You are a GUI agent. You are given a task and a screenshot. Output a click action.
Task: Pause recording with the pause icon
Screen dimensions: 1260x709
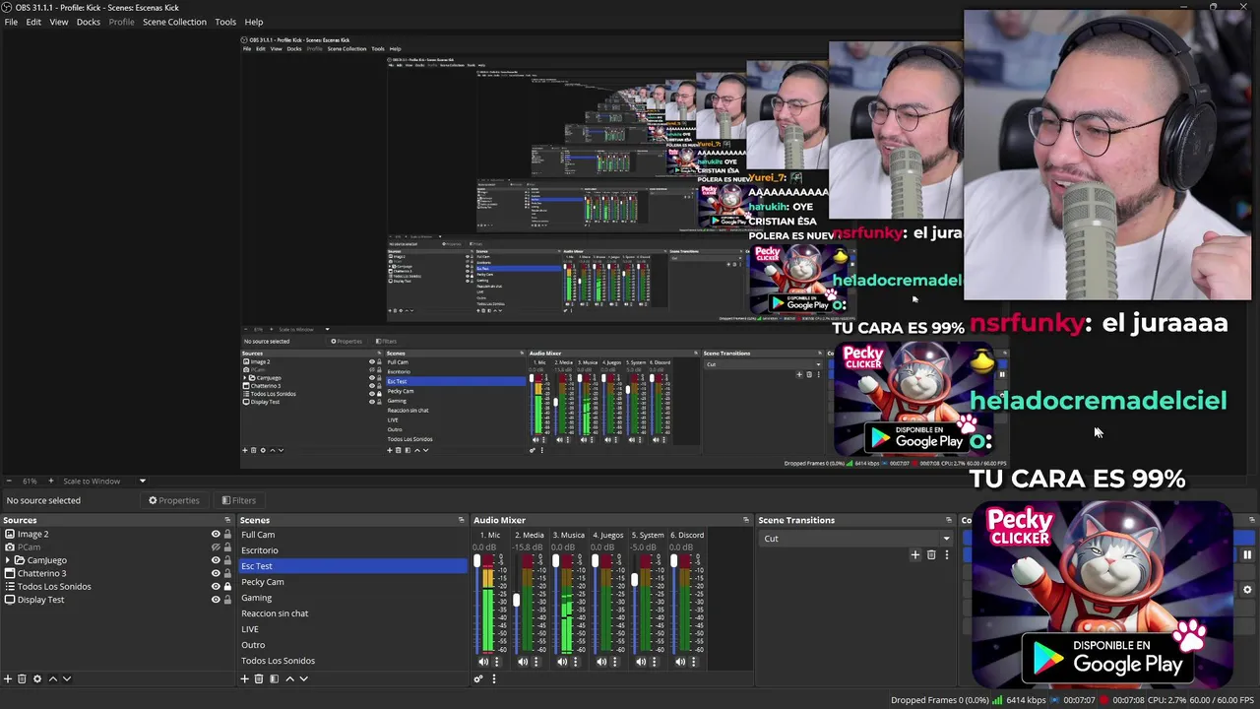coord(1246,554)
